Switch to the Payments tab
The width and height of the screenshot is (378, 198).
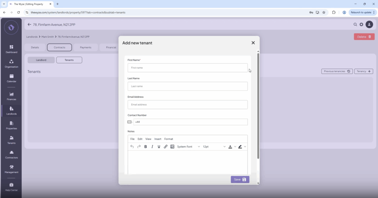pyautogui.click(x=86, y=47)
